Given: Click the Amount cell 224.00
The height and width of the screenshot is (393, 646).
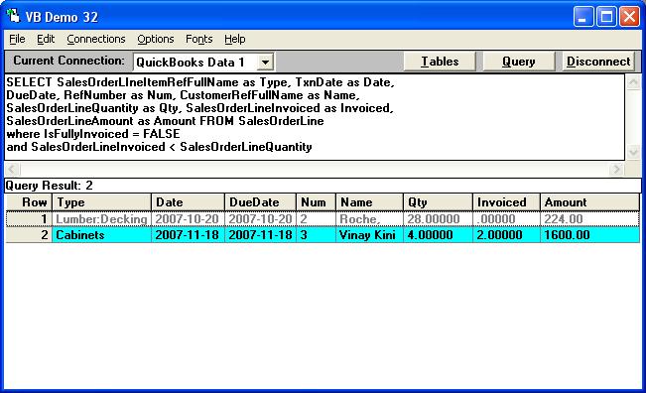Looking at the screenshot, I should tap(590, 218).
